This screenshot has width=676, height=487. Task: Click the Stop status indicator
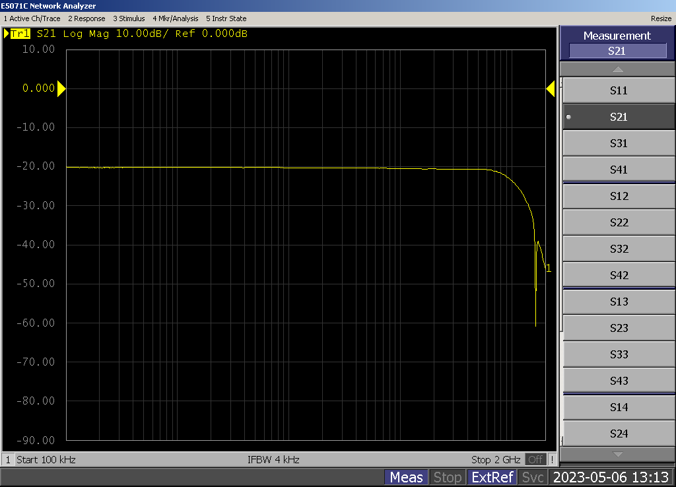[447, 477]
